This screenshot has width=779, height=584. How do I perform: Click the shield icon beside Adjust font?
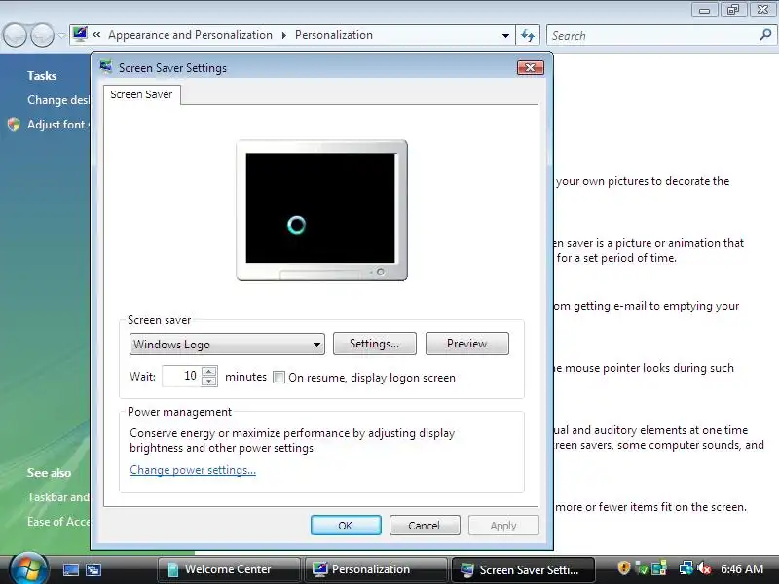pos(14,125)
